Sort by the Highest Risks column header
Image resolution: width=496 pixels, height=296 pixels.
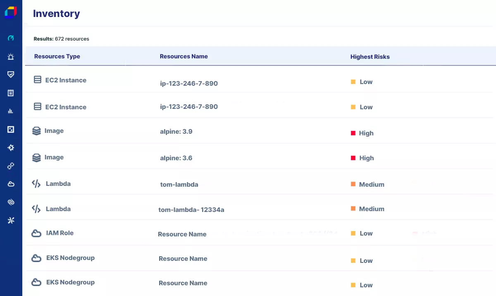tap(370, 57)
